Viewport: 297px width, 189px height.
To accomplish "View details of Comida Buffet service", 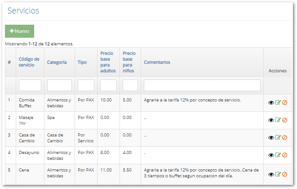I will click(x=271, y=103).
